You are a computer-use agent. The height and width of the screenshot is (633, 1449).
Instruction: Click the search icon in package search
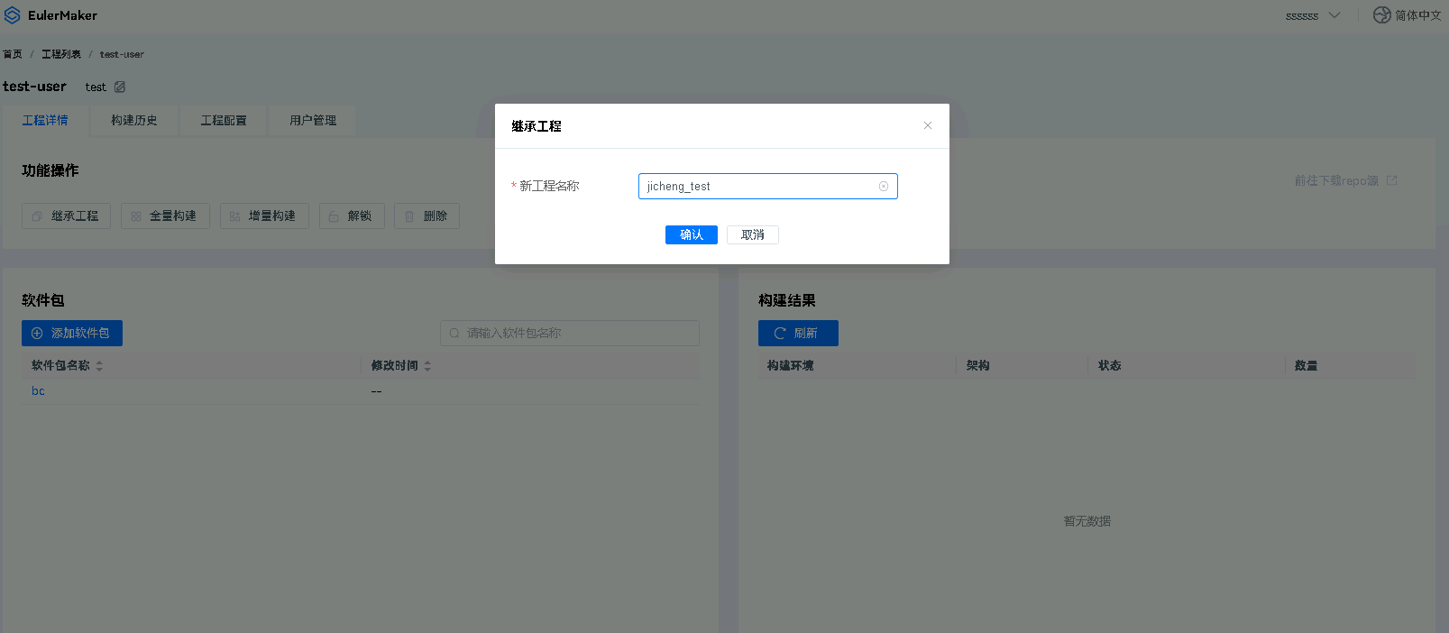(x=454, y=334)
